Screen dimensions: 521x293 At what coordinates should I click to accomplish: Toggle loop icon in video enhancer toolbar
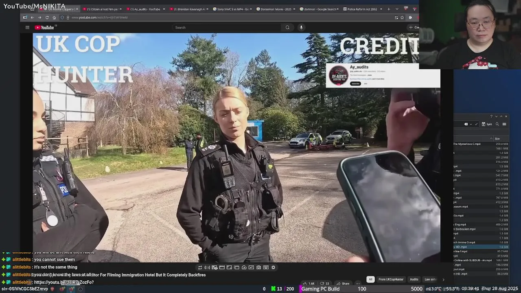tap(200, 267)
